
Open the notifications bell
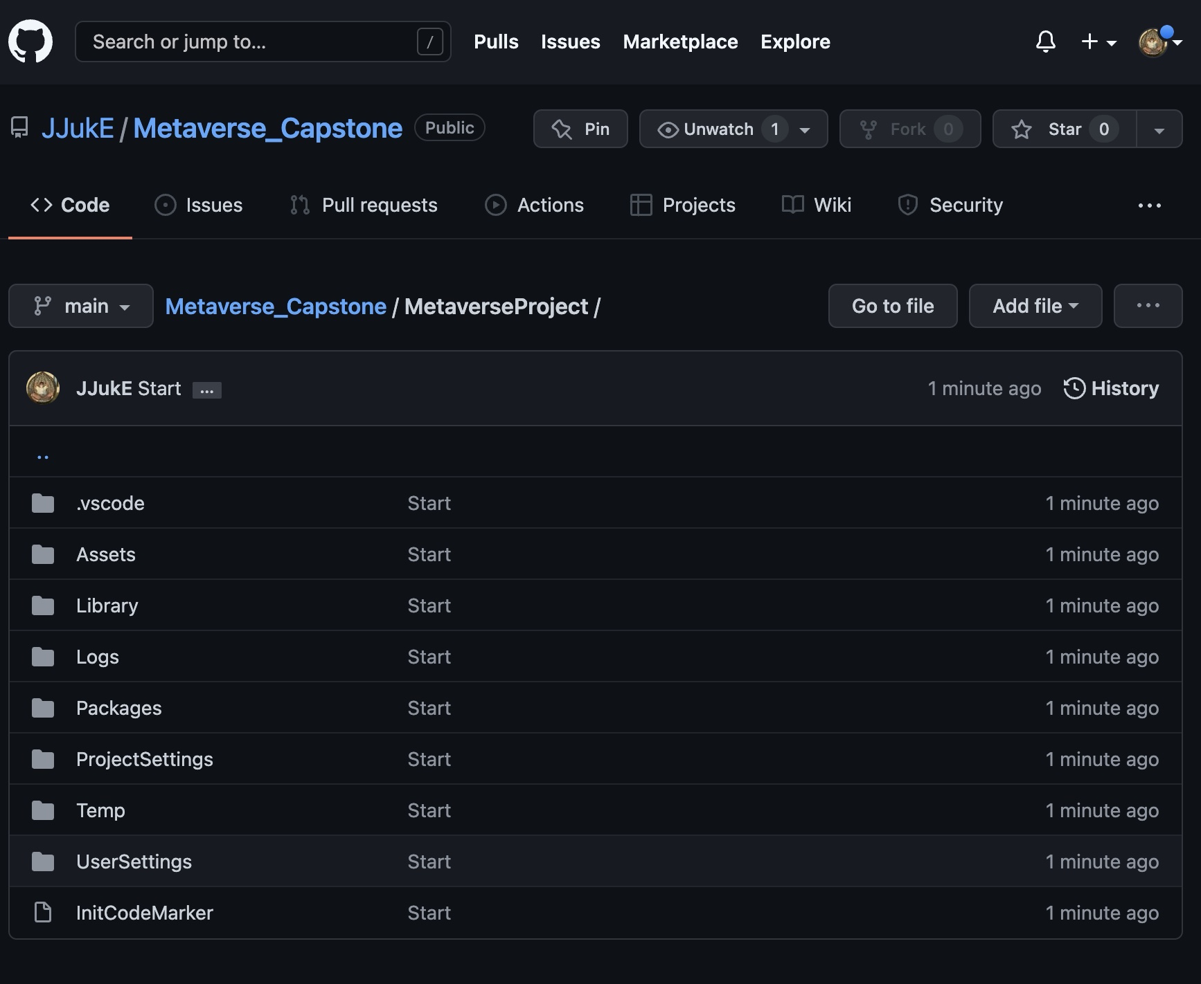click(1046, 42)
